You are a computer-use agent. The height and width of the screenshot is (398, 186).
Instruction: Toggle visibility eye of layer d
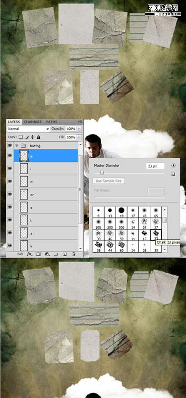tap(10, 181)
